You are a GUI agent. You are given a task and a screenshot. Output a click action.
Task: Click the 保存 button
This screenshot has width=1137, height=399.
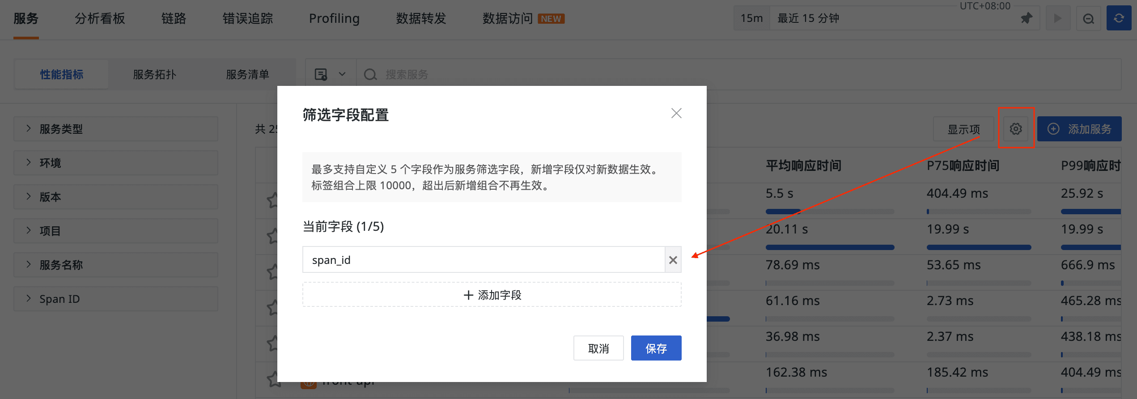coord(656,348)
